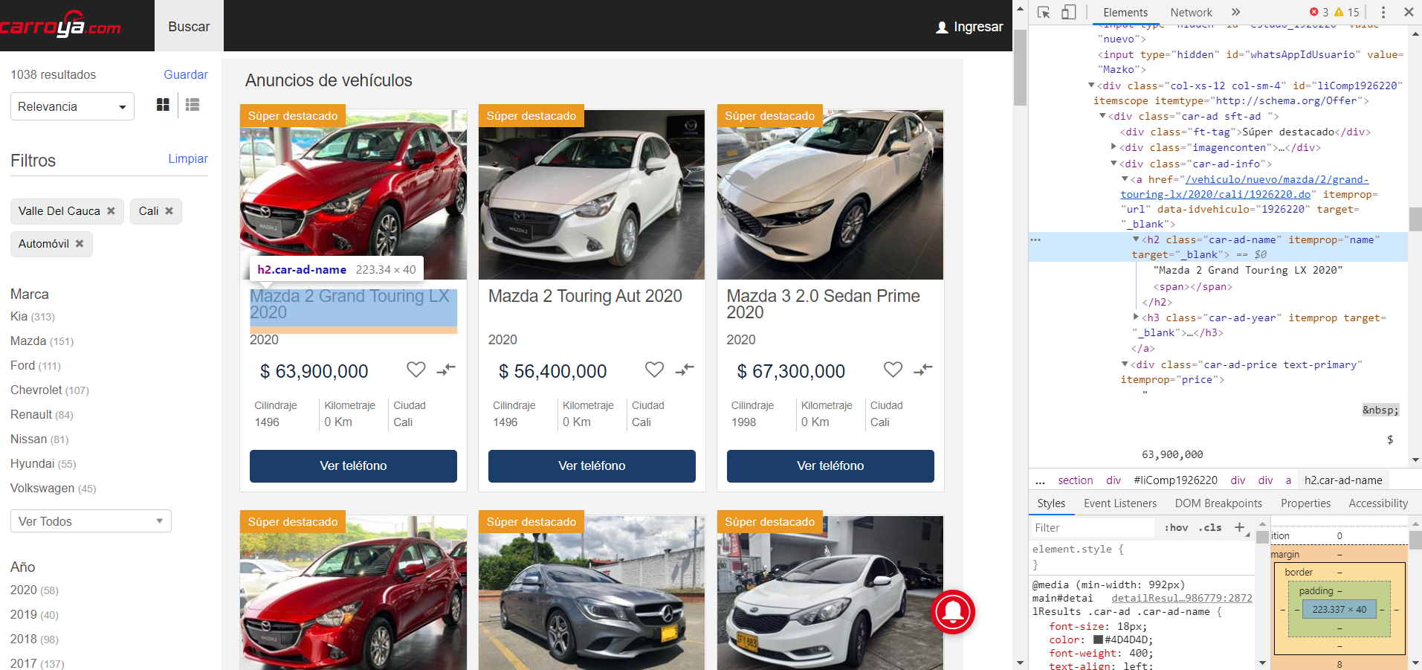Collapse the car-ad-price div node
Screen dimensions: 1422x670
[1125, 364]
